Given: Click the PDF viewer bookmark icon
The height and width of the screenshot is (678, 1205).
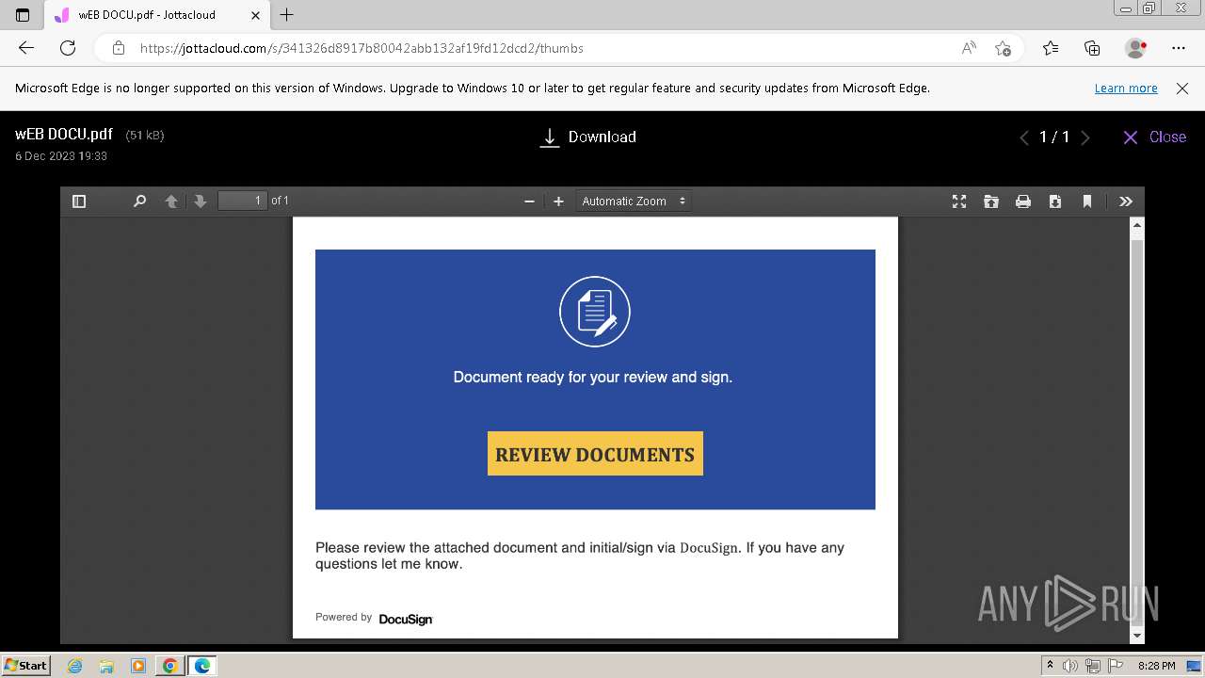Looking at the screenshot, I should coord(1087,202).
